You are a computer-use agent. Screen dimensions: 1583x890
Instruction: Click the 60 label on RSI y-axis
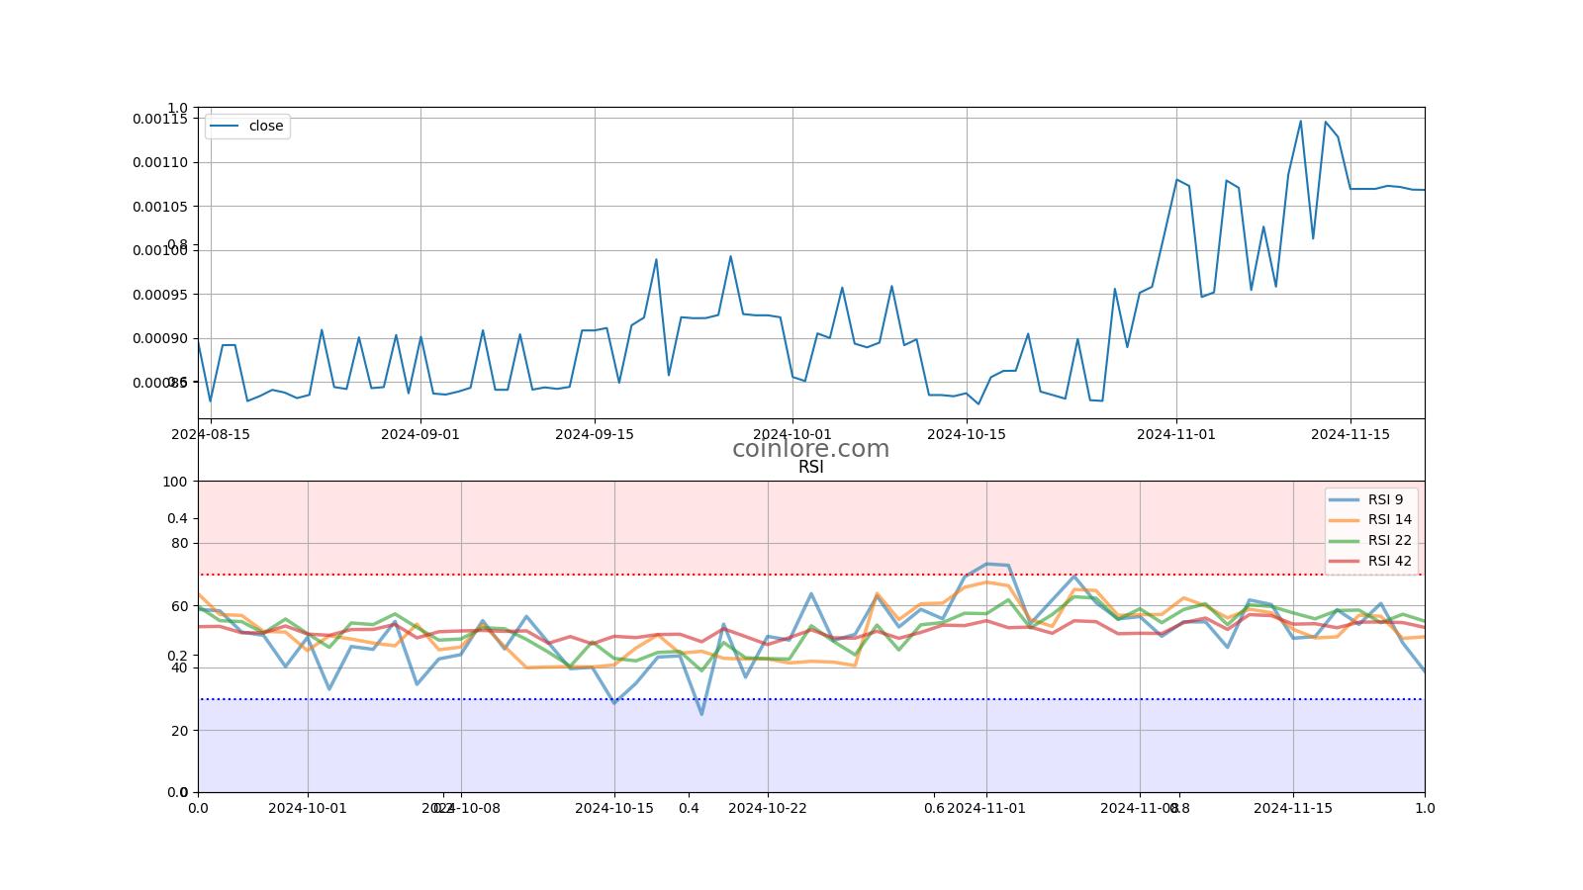tap(179, 606)
